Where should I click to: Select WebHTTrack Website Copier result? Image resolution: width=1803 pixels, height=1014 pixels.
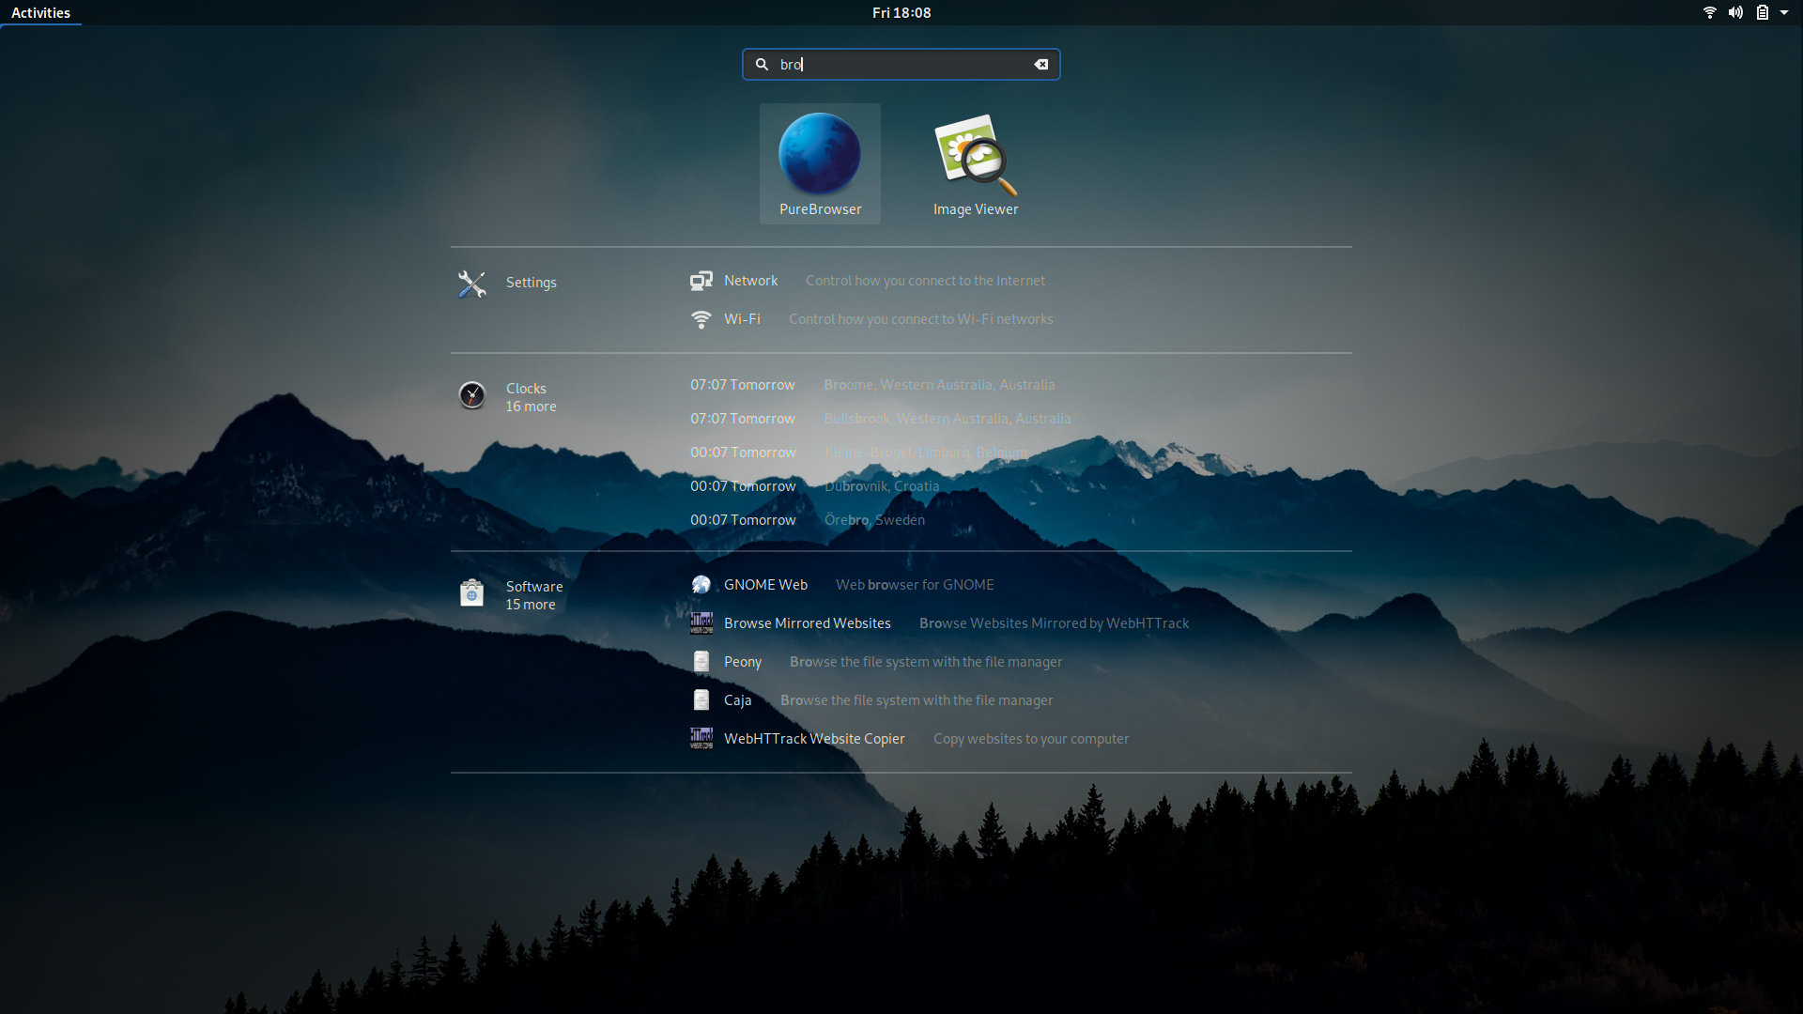[813, 739]
